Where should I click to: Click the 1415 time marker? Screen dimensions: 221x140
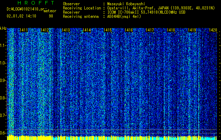[x=108, y=30]
